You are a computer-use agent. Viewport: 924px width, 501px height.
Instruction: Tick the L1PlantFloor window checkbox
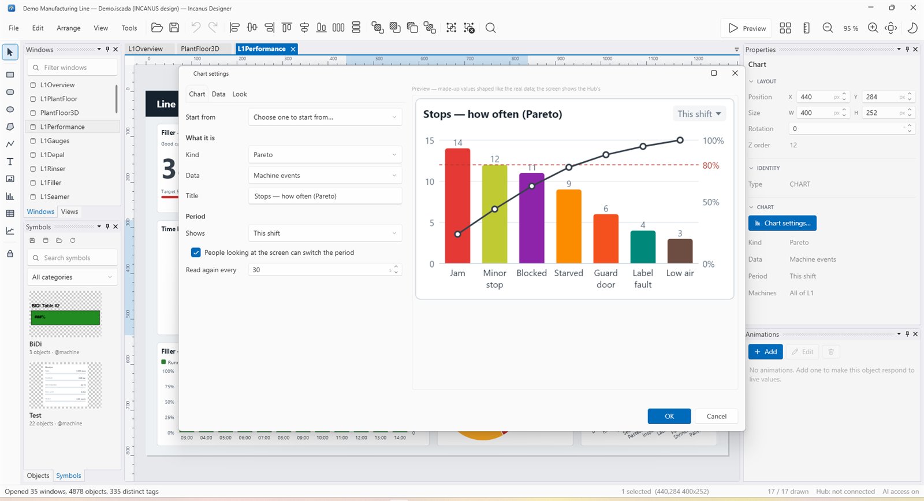click(x=33, y=99)
